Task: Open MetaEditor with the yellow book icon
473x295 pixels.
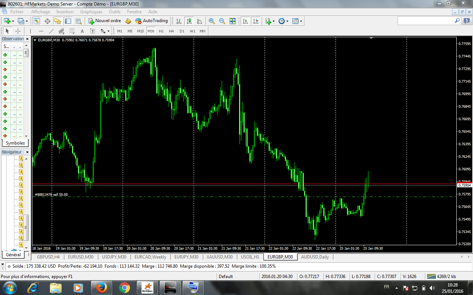Action: pos(128,21)
